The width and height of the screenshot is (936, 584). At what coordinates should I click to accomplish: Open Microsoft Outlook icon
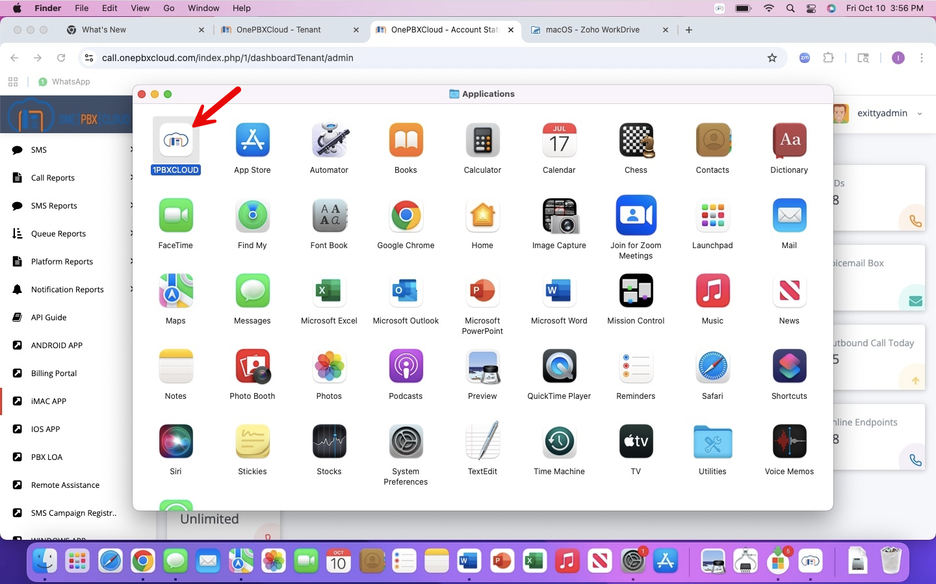[x=406, y=291]
